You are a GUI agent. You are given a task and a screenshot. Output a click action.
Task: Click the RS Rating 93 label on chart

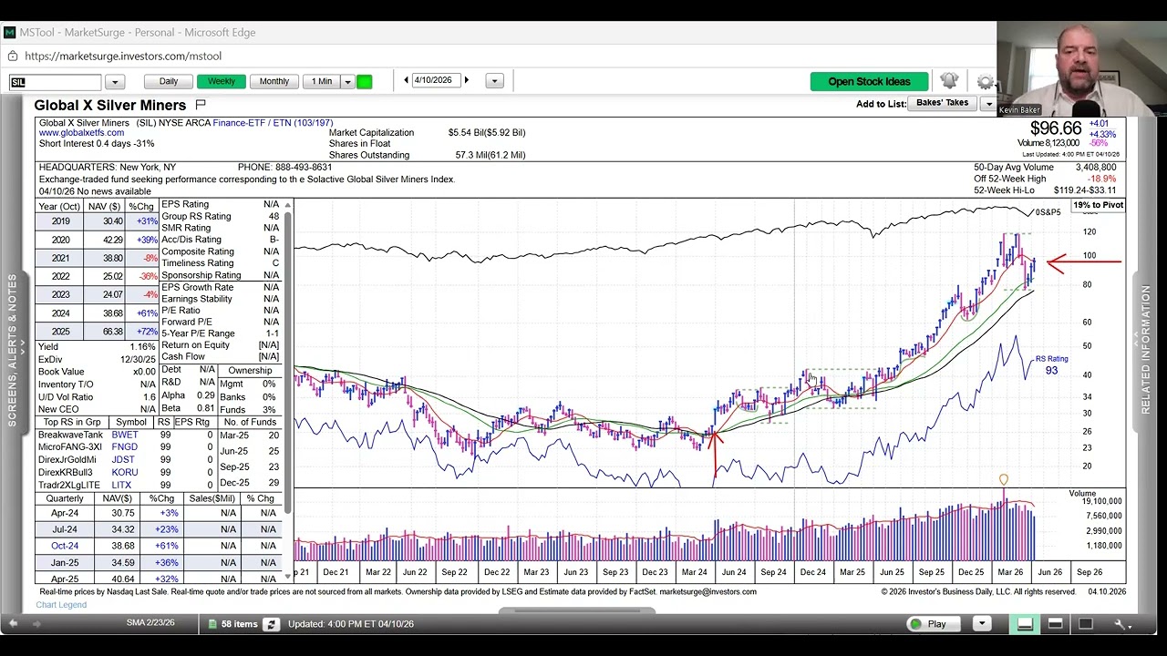[x=1051, y=364]
